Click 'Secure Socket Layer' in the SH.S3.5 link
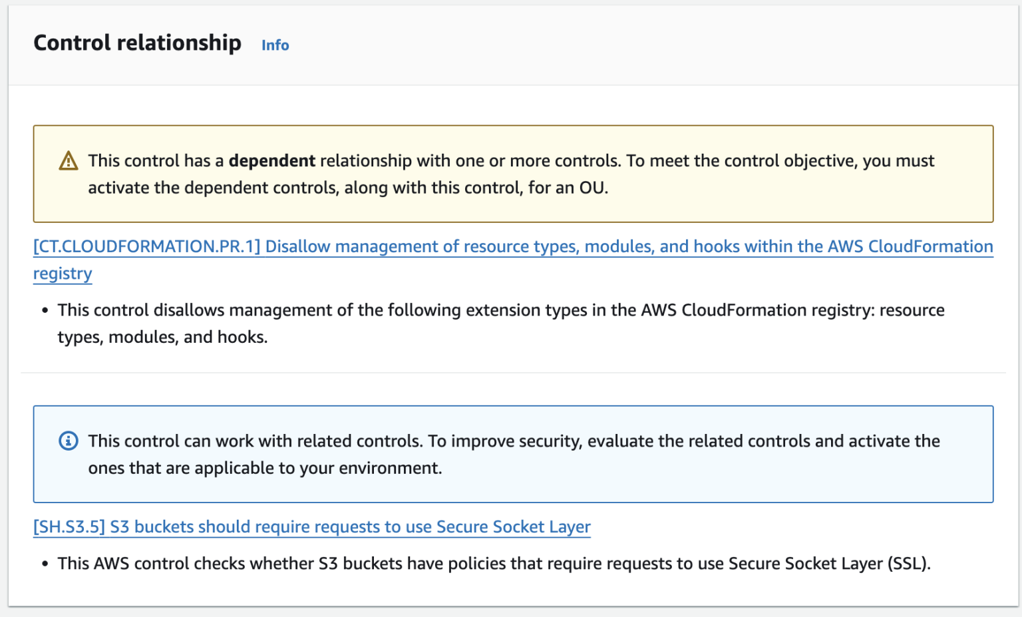Screen dimensions: 1022x617 click(x=513, y=527)
